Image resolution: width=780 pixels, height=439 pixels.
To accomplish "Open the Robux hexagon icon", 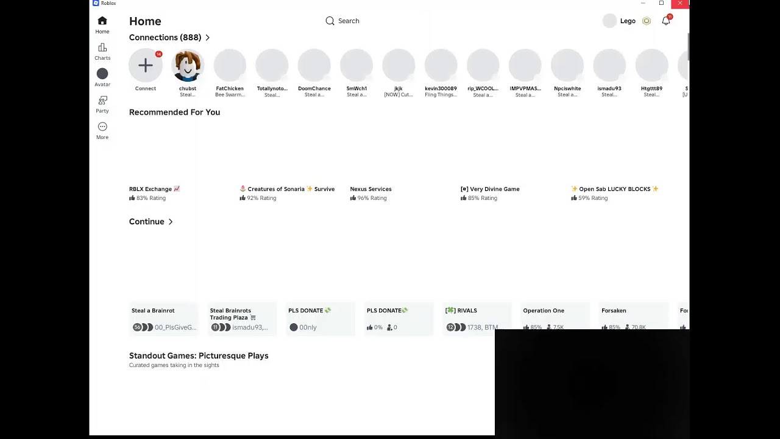I will click(x=647, y=21).
